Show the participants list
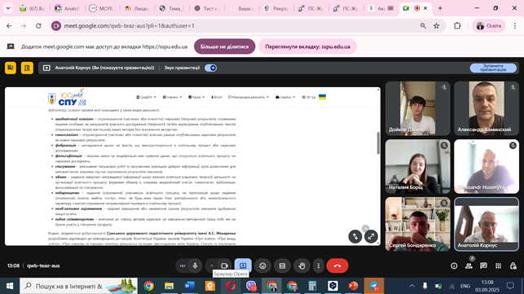 coord(469,265)
